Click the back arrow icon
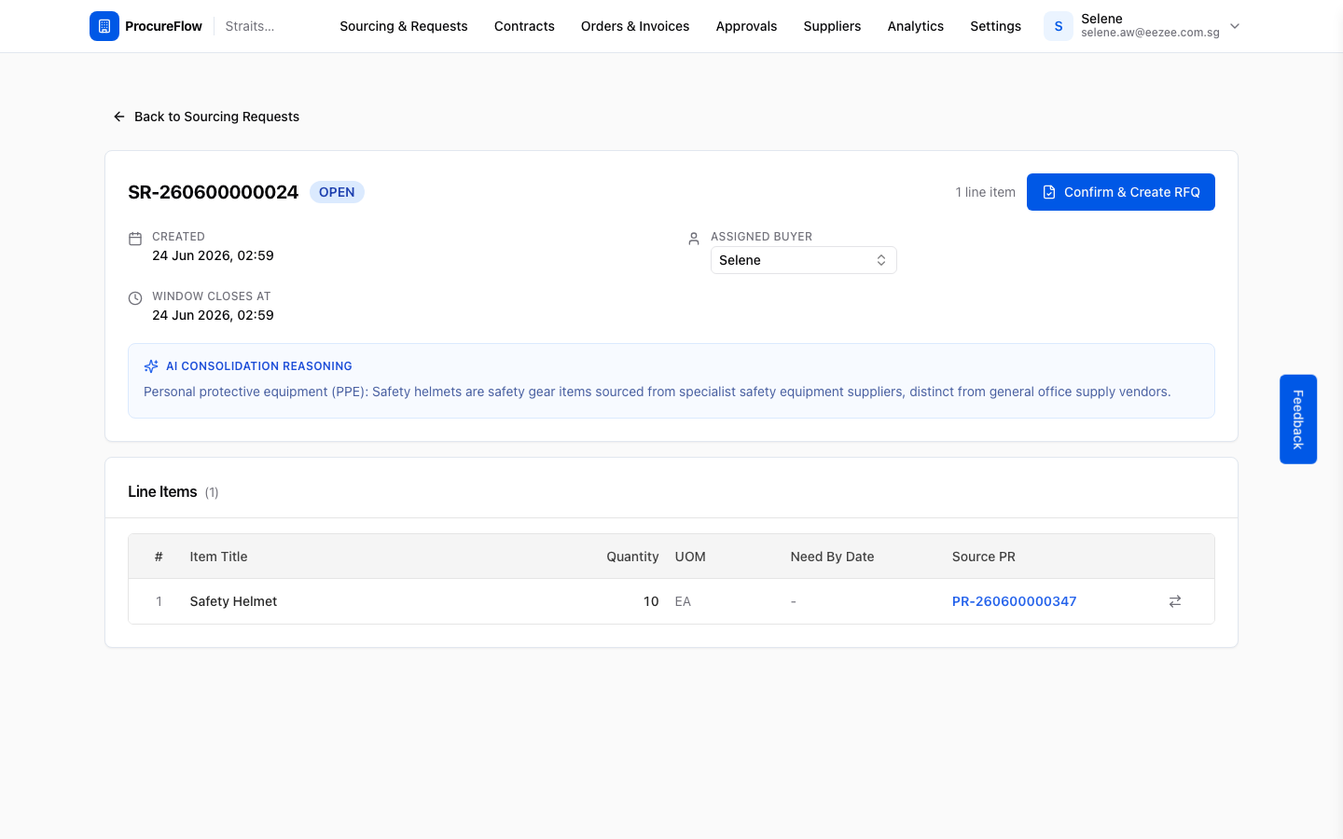Viewport: 1343px width, 839px height. (x=119, y=117)
